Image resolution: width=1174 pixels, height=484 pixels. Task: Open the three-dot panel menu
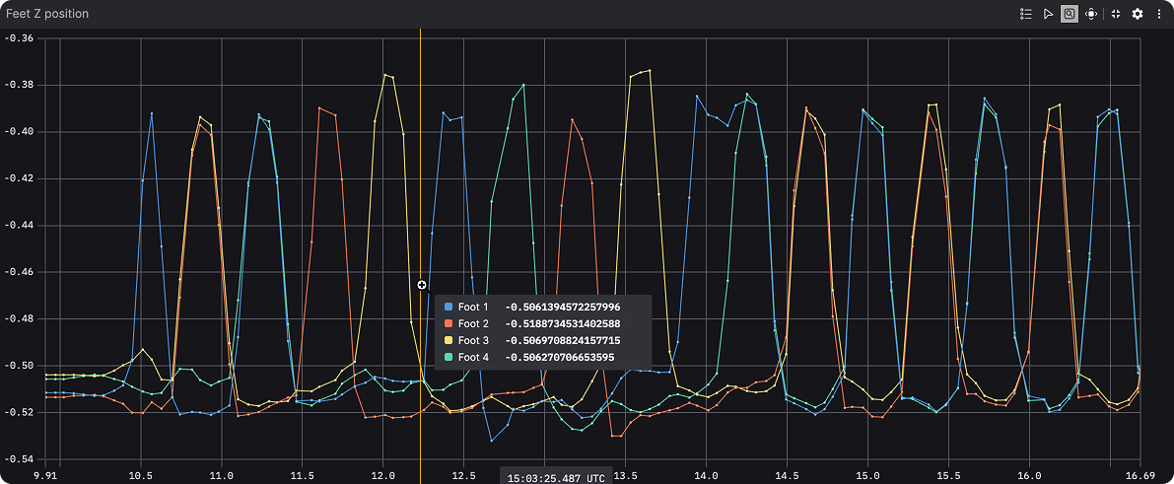[x=1158, y=14]
